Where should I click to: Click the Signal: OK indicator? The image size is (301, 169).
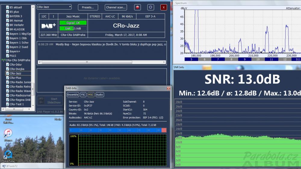coord(73,23)
